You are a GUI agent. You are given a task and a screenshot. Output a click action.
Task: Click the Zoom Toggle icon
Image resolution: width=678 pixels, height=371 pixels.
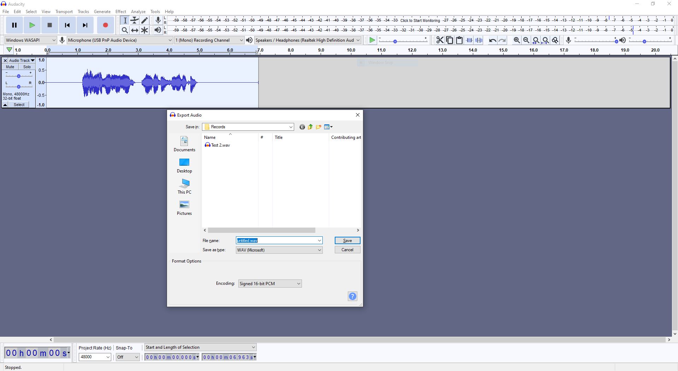[x=555, y=40]
